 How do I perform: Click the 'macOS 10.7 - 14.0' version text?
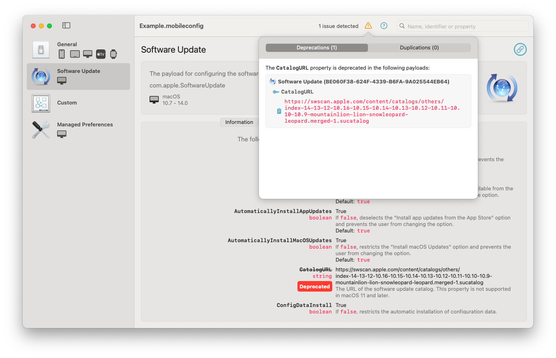point(175,100)
